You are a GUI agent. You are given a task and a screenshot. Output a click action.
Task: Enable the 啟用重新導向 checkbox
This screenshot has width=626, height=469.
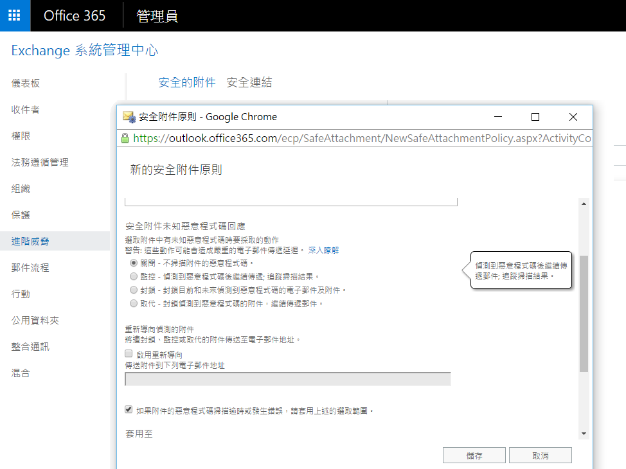click(129, 354)
